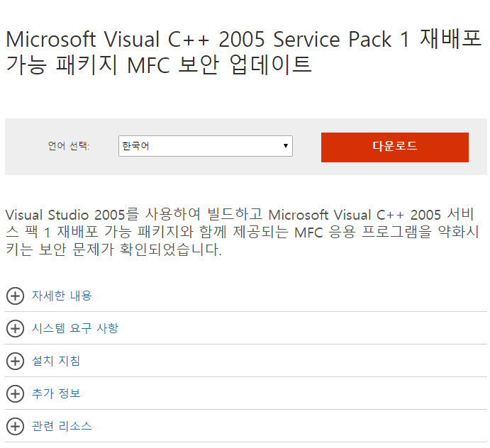
Task: Expand the 자세한 내용 section label
Action: click(x=62, y=296)
